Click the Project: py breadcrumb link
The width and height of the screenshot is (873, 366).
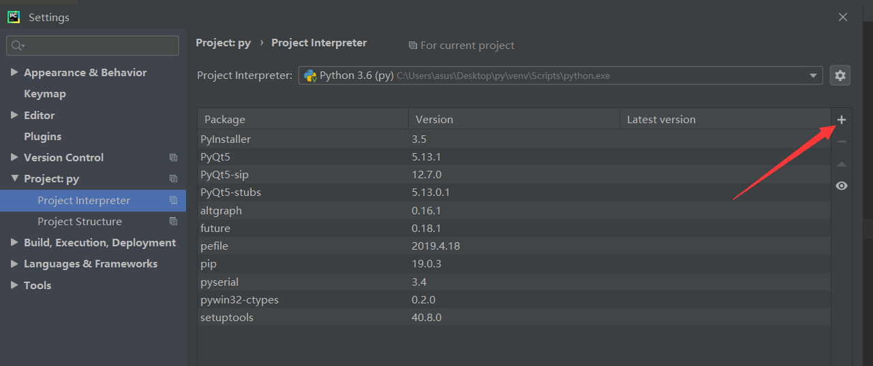tap(223, 43)
